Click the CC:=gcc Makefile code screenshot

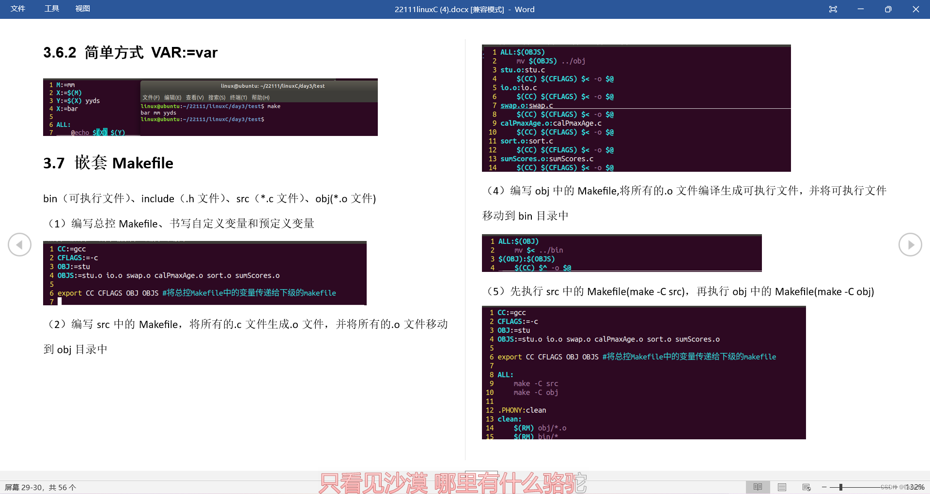click(x=204, y=273)
